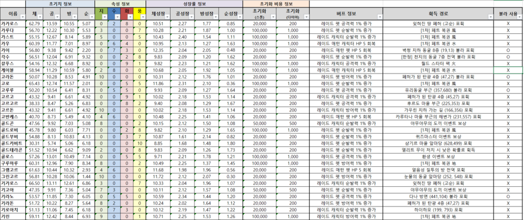The height and width of the screenshot is (220, 524).
Task: Select the 구루마루 name cell
Action: click(13, 163)
